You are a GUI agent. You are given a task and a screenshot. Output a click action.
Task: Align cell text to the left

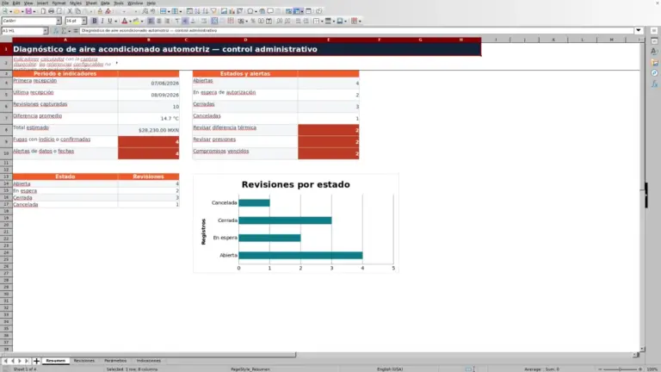coord(151,21)
